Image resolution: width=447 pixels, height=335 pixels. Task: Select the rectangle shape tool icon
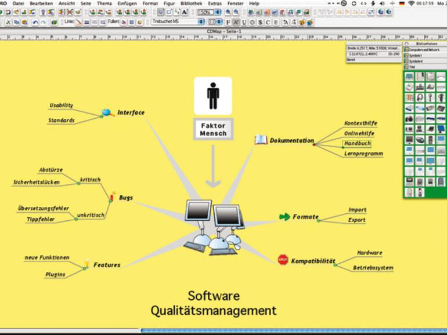click(x=169, y=12)
